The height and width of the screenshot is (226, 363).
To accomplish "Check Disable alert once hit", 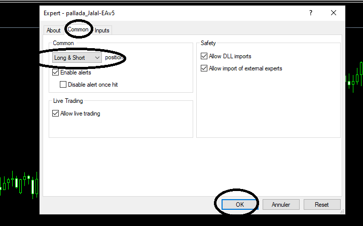I will pyautogui.click(x=63, y=85).
